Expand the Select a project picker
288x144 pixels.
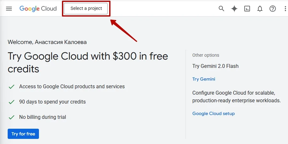pyautogui.click(x=86, y=9)
